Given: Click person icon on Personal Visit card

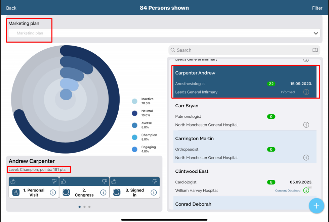Looking at the screenshot, I should pyautogui.click(x=16, y=192).
